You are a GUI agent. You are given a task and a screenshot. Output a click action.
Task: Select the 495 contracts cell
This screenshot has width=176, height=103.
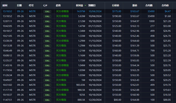pyautogui.click(x=152, y=80)
